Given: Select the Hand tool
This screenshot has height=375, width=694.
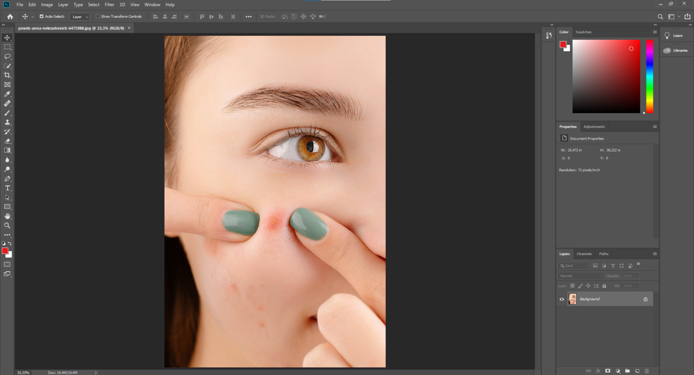Looking at the screenshot, I should point(7,216).
